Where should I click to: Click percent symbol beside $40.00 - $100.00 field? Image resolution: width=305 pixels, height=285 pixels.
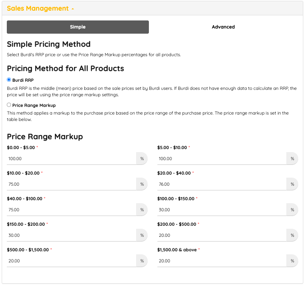point(142,210)
